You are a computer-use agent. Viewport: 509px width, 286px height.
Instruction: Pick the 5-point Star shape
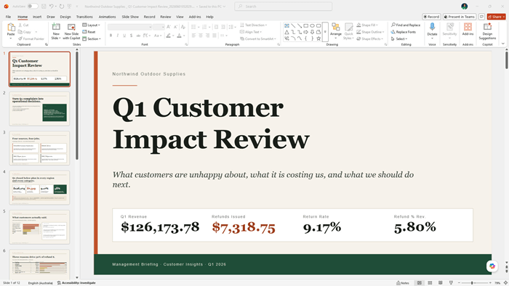pyautogui.click(x=318, y=38)
